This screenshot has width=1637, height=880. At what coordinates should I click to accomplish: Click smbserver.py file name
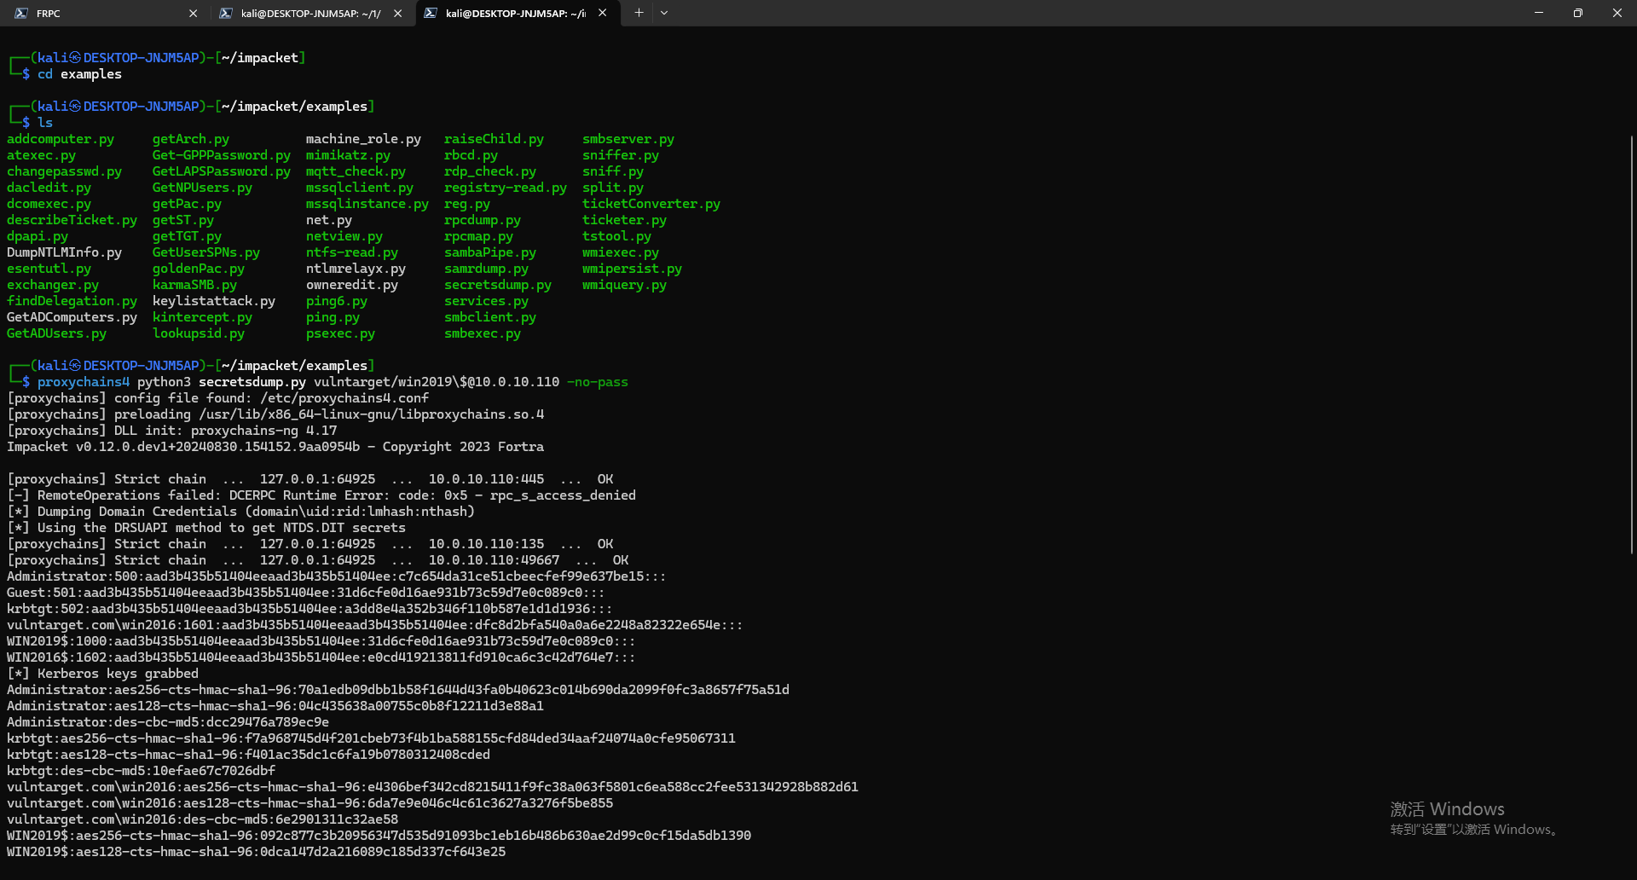628,139
